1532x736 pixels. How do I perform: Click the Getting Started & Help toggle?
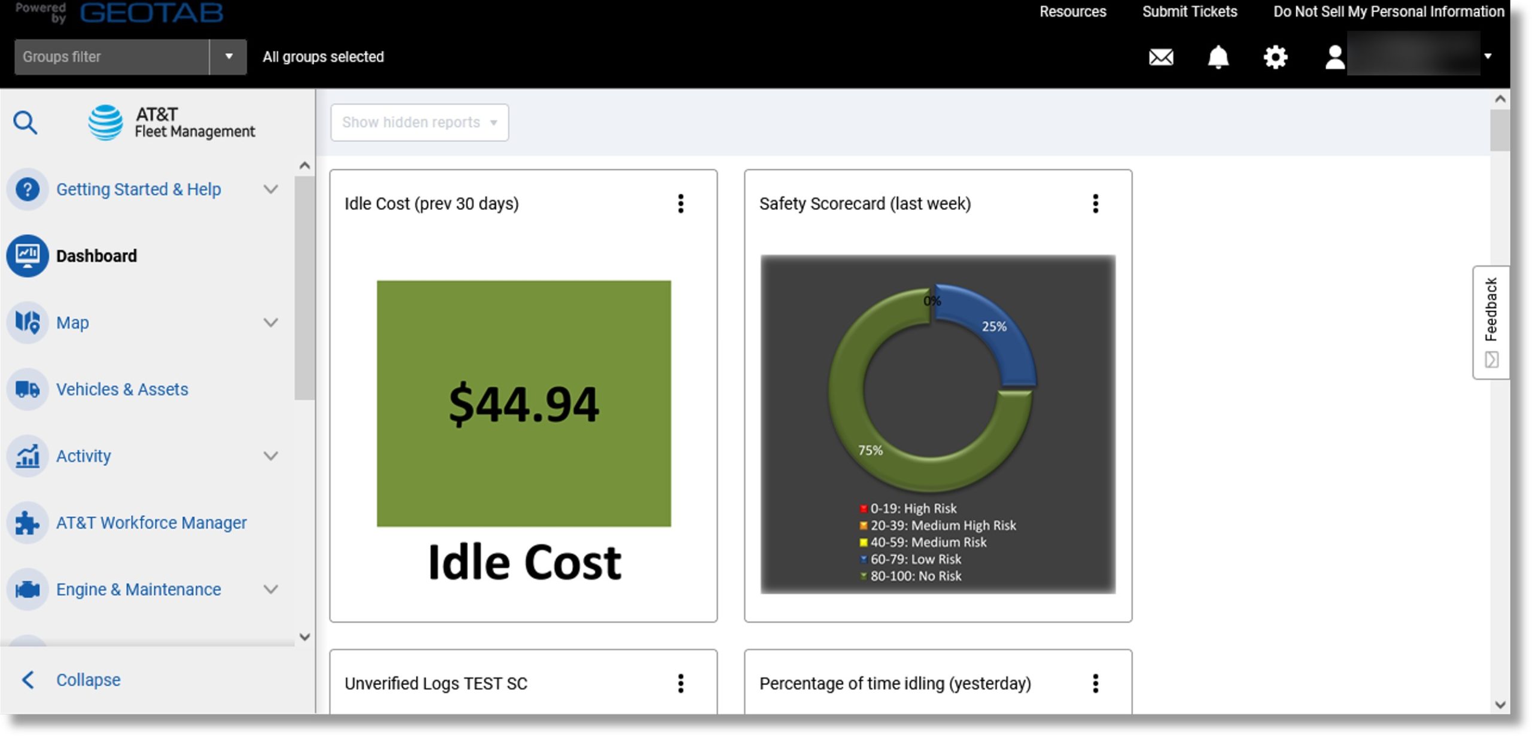point(273,188)
